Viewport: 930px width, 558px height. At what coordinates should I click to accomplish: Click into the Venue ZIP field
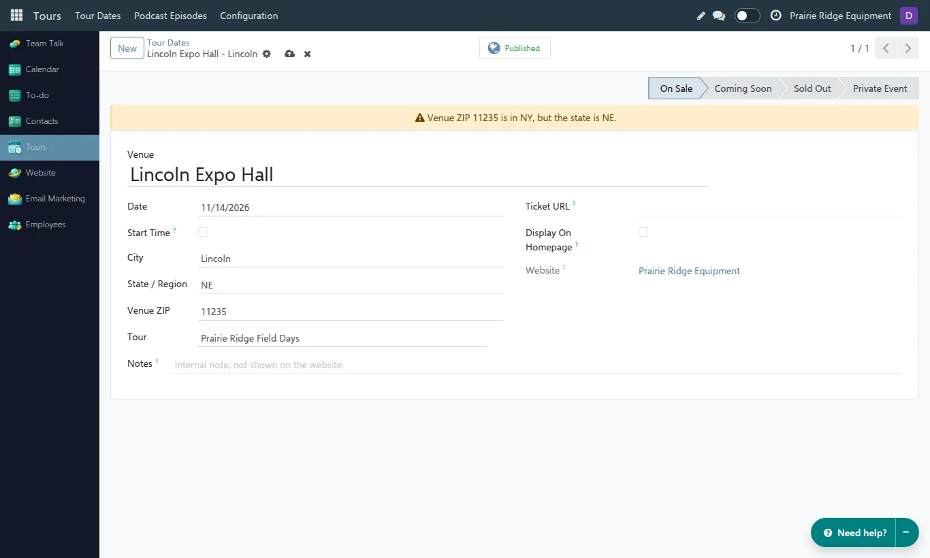351,312
